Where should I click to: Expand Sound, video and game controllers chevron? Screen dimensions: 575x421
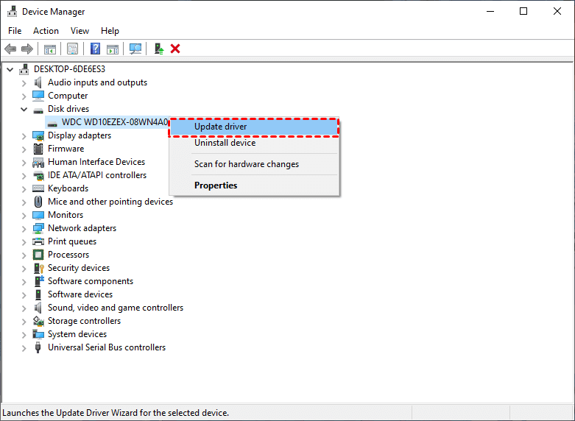[24, 308]
